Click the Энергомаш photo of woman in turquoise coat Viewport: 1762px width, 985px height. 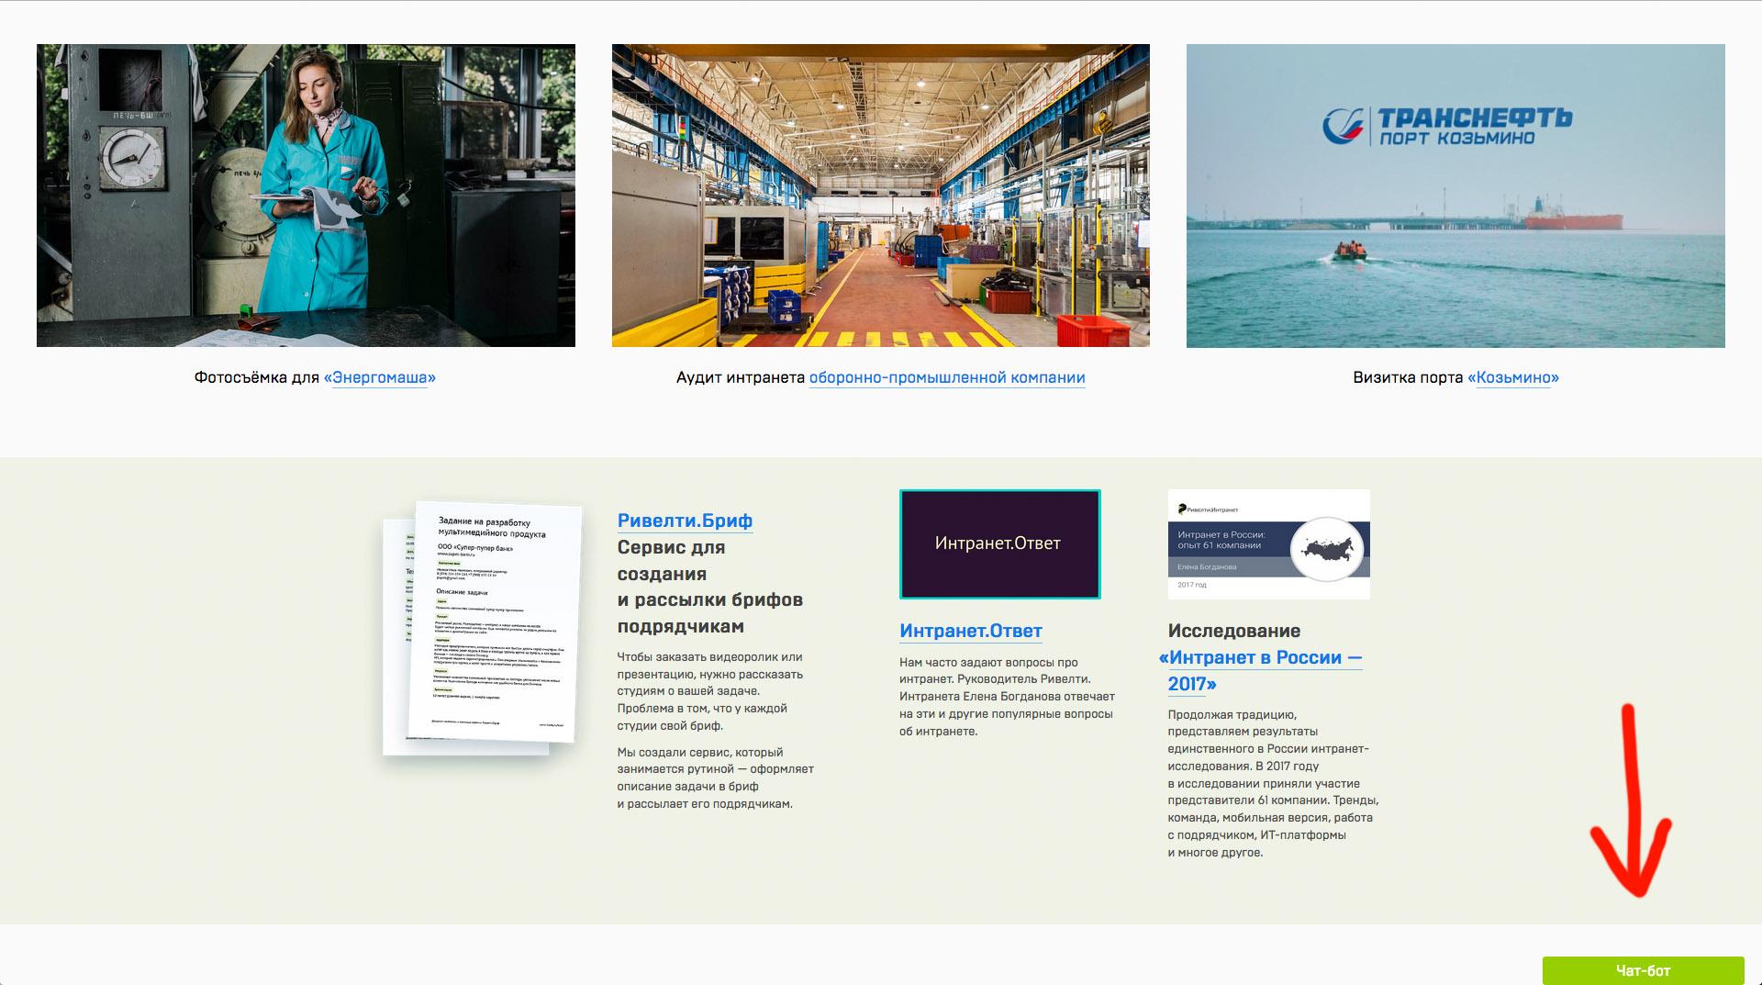point(306,196)
